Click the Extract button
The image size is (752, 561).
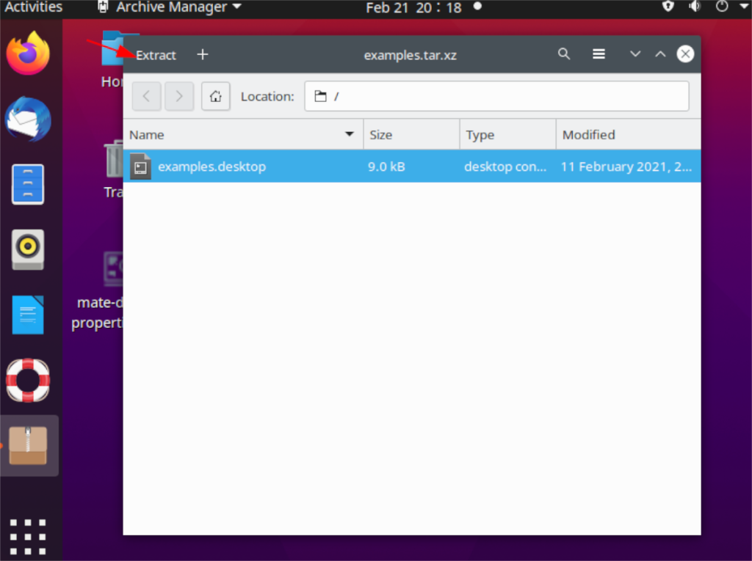(x=156, y=54)
